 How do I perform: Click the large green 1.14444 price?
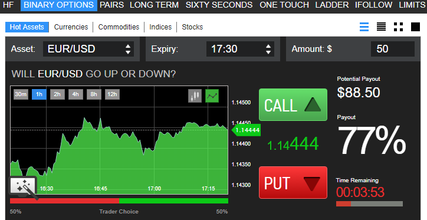(x=293, y=144)
